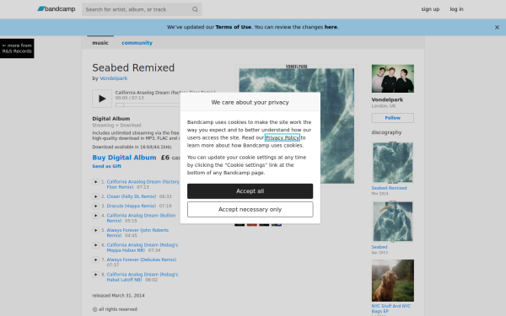Play the main album player
506x316 pixels.
tap(102, 99)
